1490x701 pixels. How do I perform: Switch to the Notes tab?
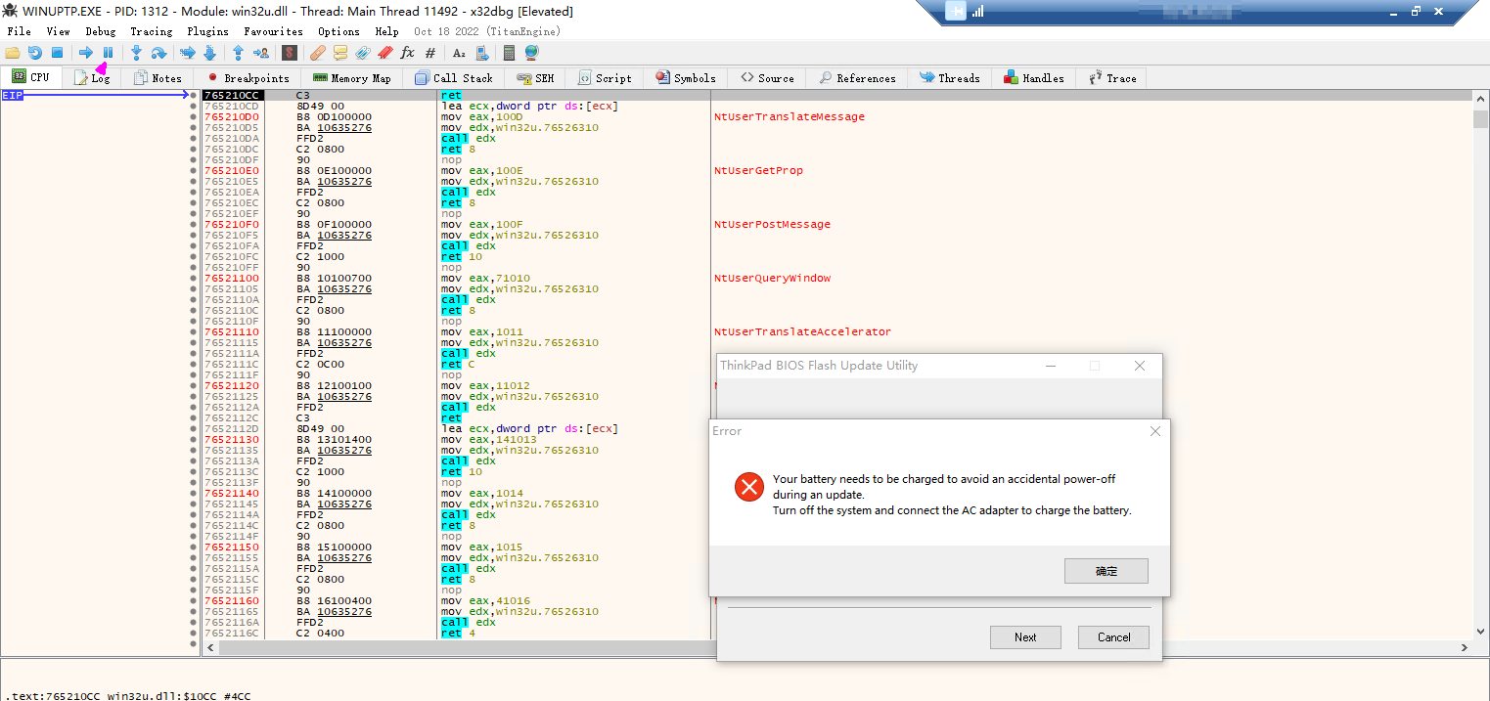158,78
